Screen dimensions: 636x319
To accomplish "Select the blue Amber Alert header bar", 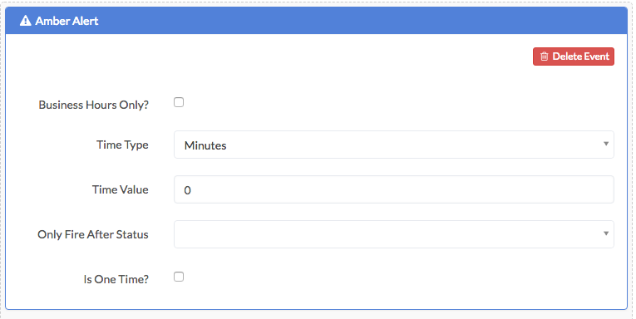I will coord(317,20).
